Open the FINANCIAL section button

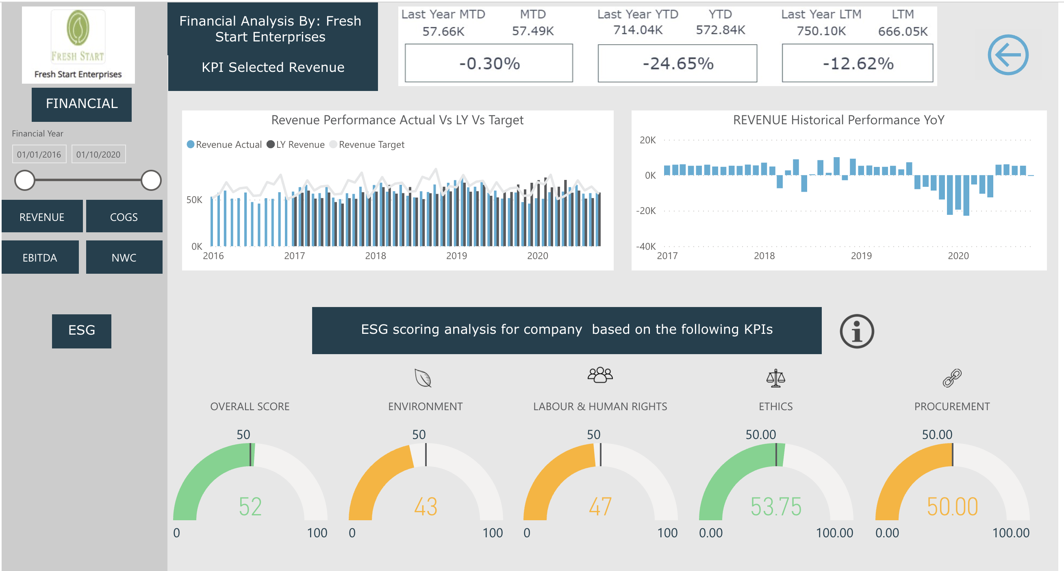point(81,104)
